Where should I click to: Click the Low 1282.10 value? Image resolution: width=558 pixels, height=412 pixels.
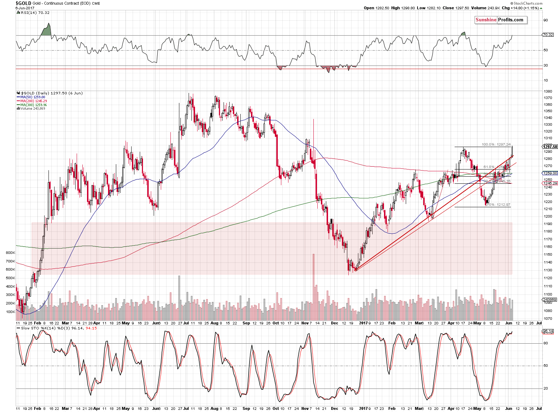click(428, 8)
